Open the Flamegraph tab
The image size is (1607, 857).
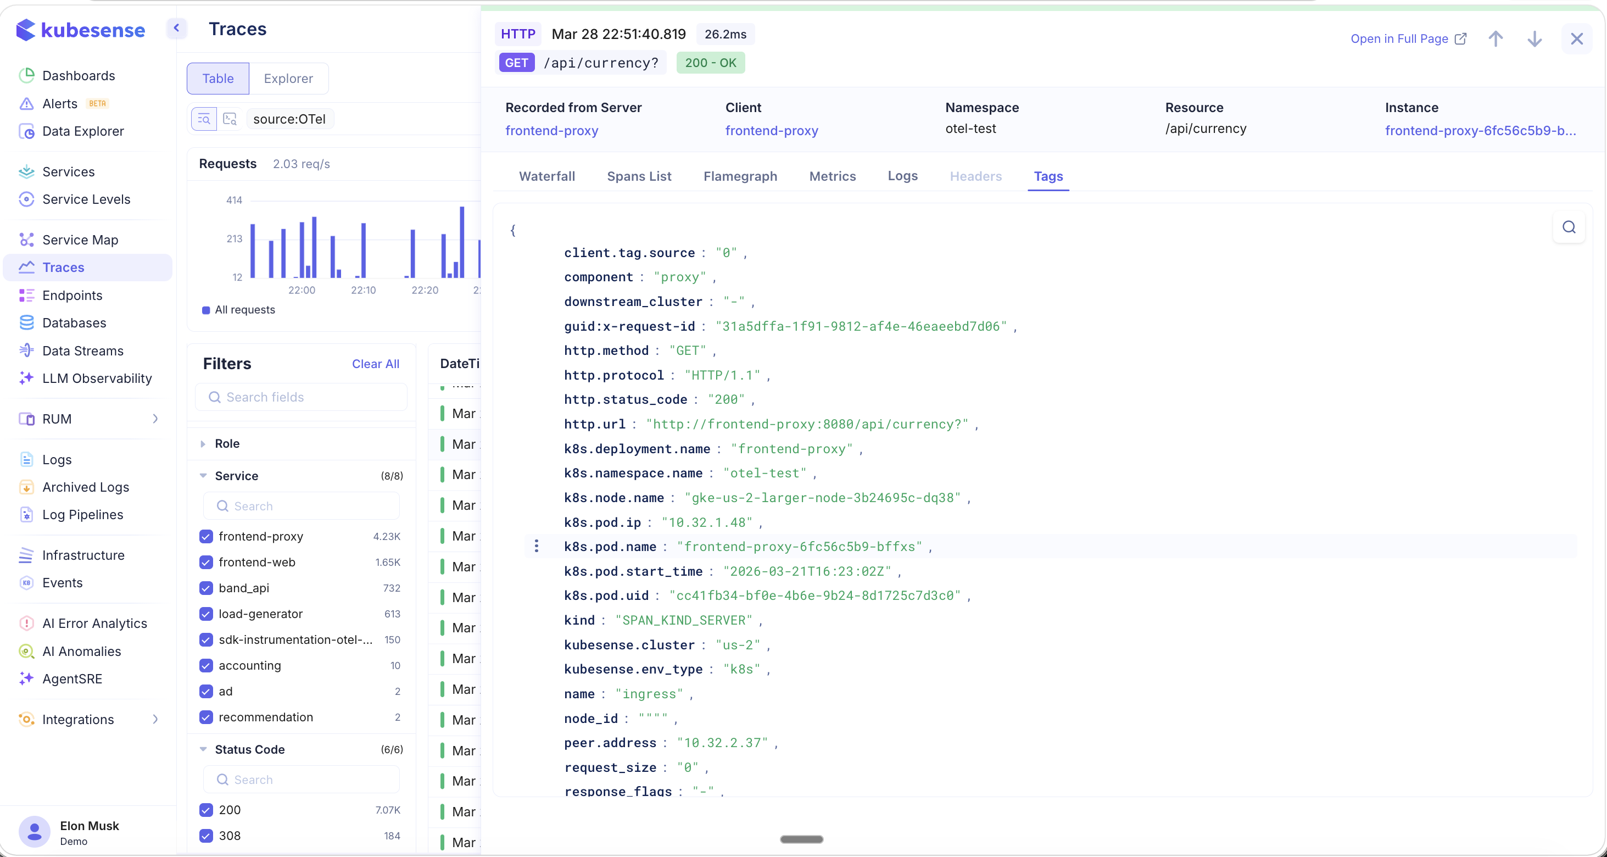click(740, 176)
